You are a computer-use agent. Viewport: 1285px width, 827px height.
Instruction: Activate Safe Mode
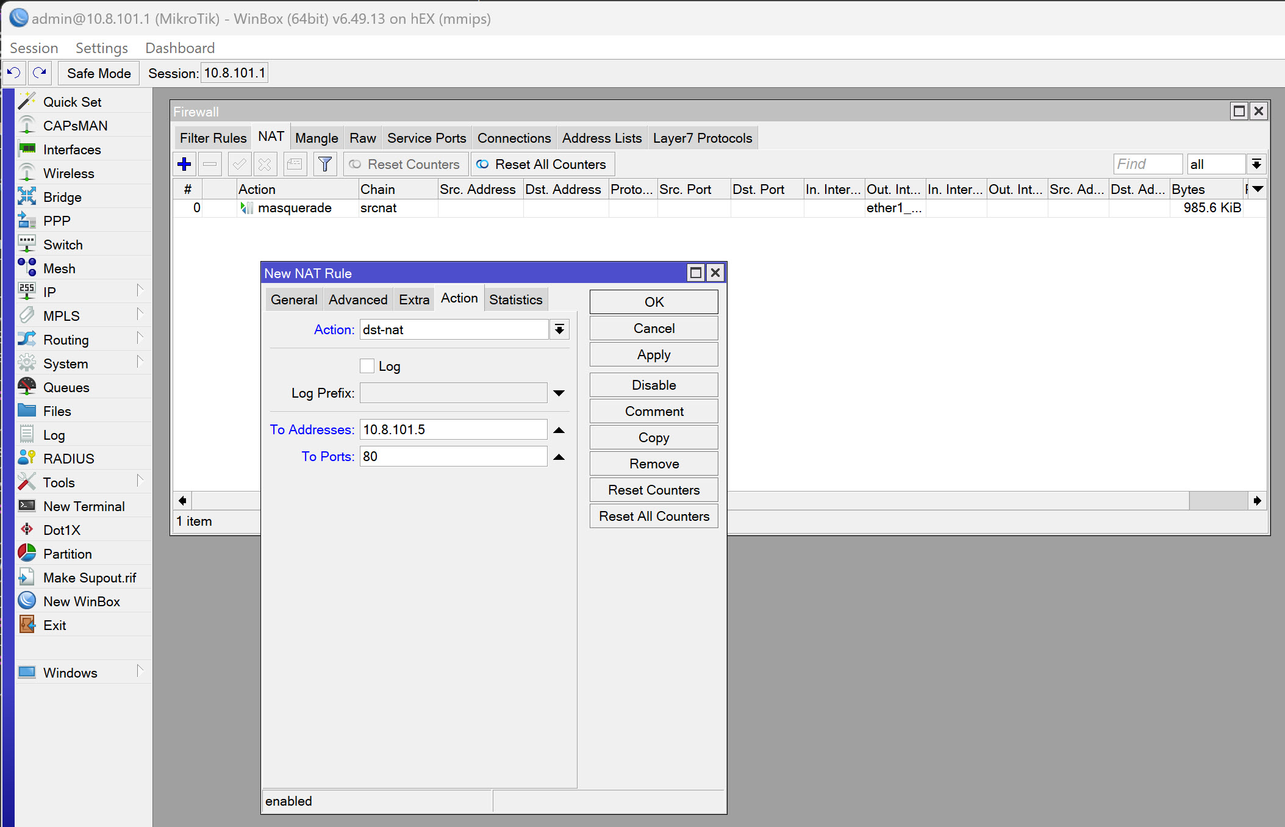[x=98, y=73]
